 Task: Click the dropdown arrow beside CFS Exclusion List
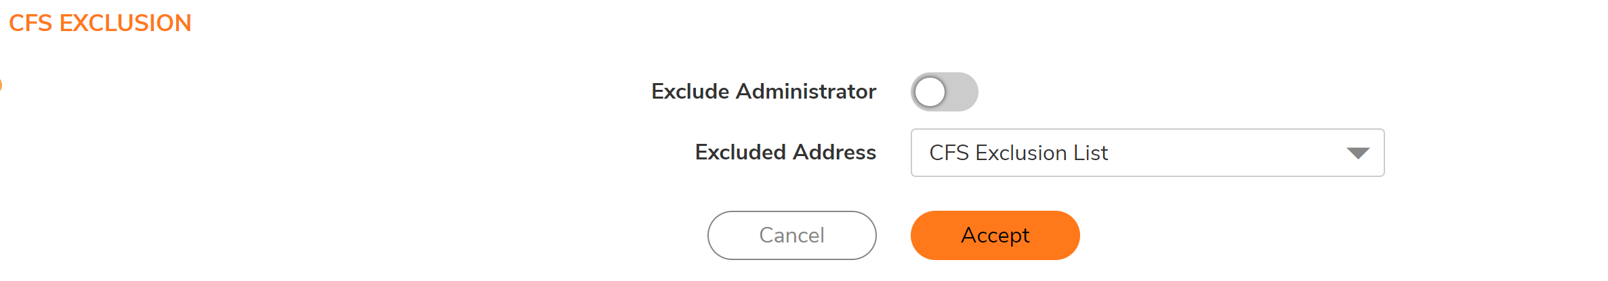tap(1358, 153)
